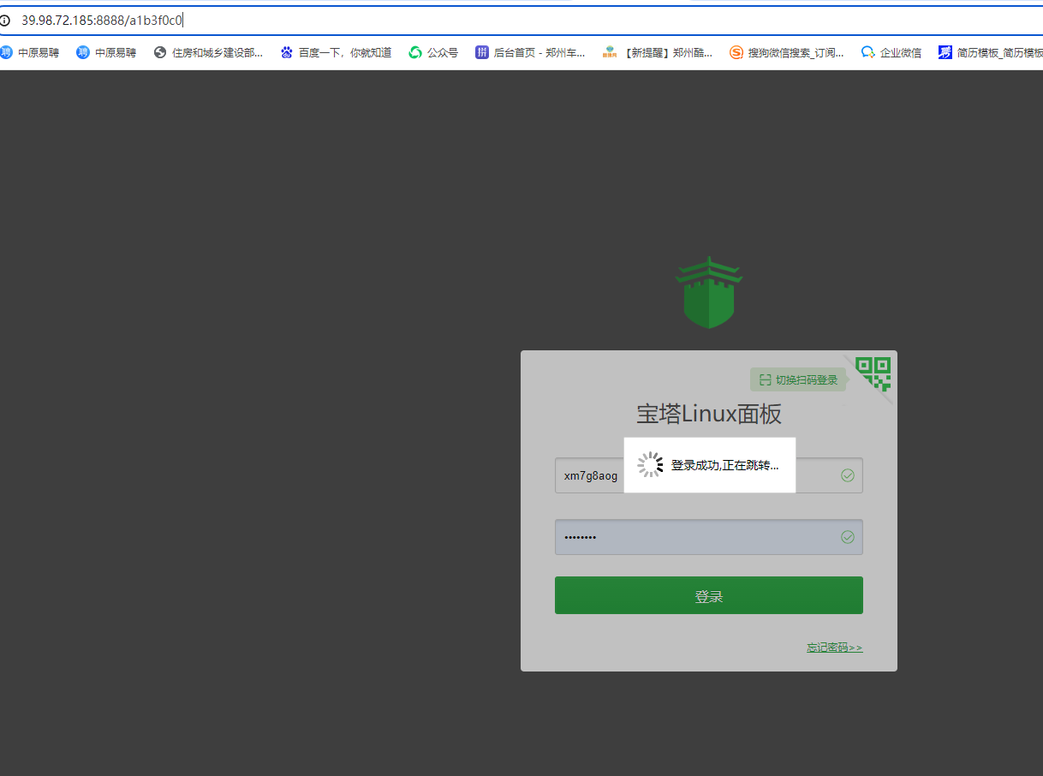Open the 百度一下，你就知道 bookmark

pyautogui.click(x=336, y=52)
